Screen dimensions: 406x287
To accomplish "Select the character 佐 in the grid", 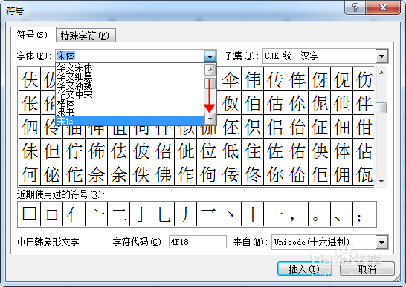I will click(x=274, y=151).
